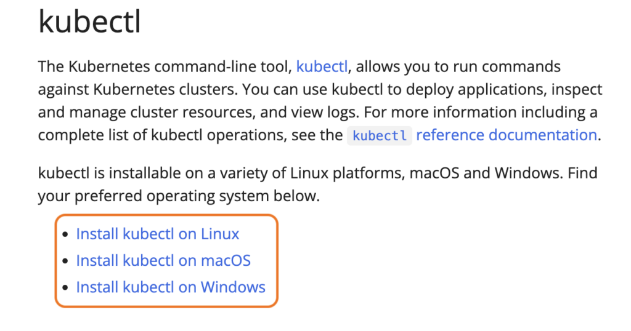This screenshot has width=631, height=331.
Task: Click "The Kubernetes command-line tool" opening text
Action: (165, 66)
